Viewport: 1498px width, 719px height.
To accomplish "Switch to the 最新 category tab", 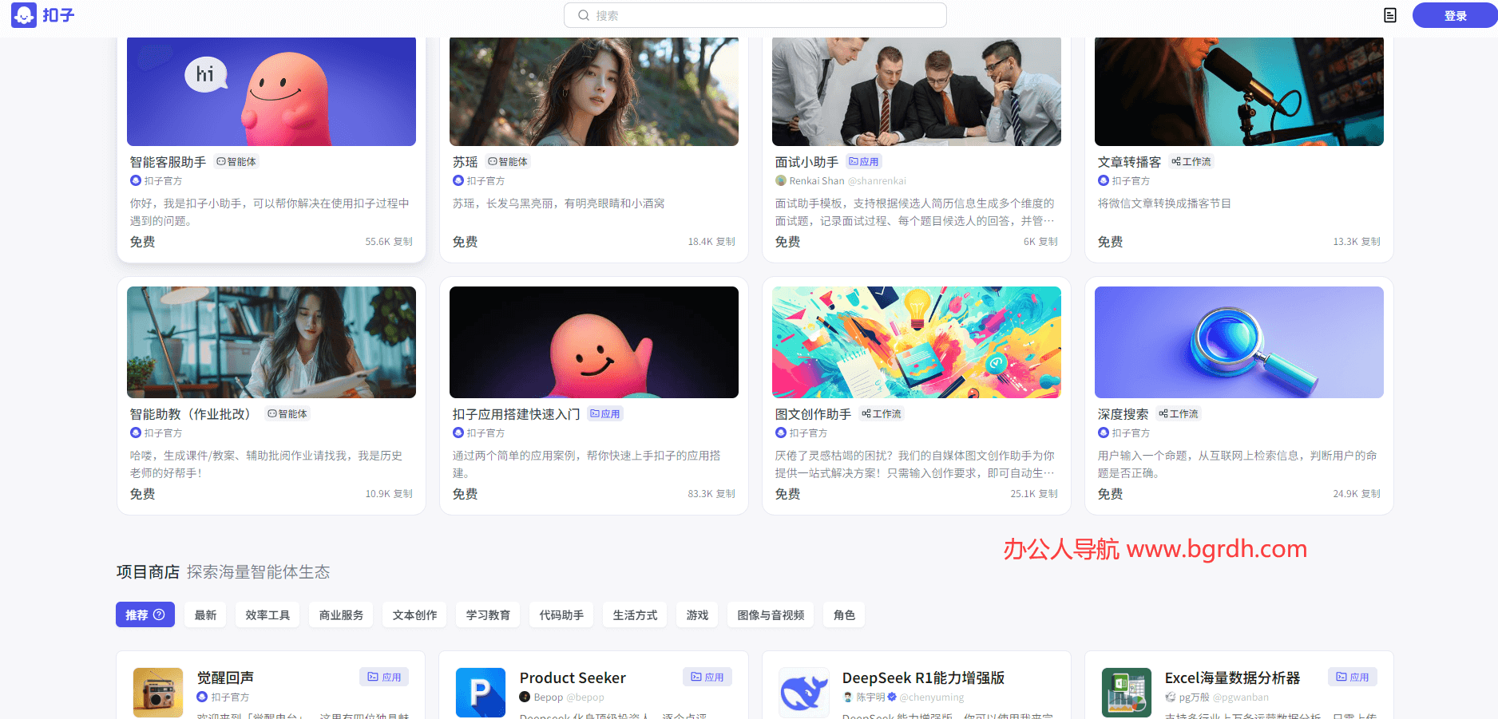I will (x=204, y=614).
